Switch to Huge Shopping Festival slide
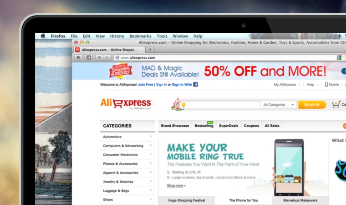The image size is (346, 205). [x=187, y=200]
